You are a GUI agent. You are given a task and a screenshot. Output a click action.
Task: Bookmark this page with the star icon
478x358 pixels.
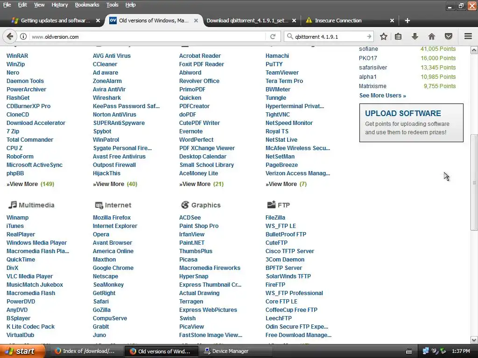(384, 36)
